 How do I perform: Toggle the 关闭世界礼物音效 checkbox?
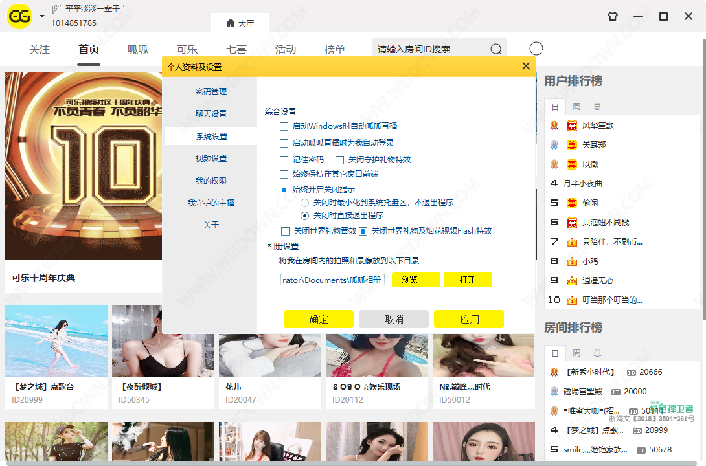tap(285, 231)
